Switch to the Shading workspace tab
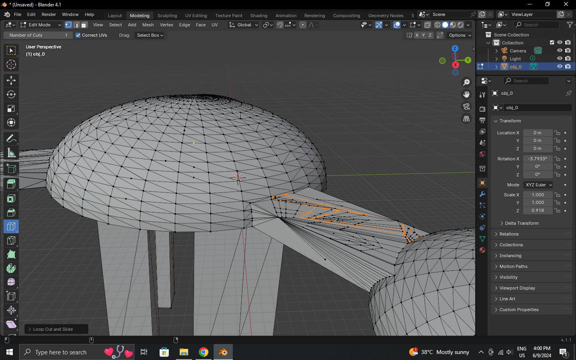Image resolution: width=576 pixels, height=360 pixels. [259, 16]
